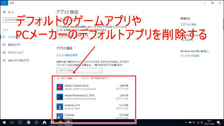
Task: Open the Windows Start menu
Action: (4, 123)
